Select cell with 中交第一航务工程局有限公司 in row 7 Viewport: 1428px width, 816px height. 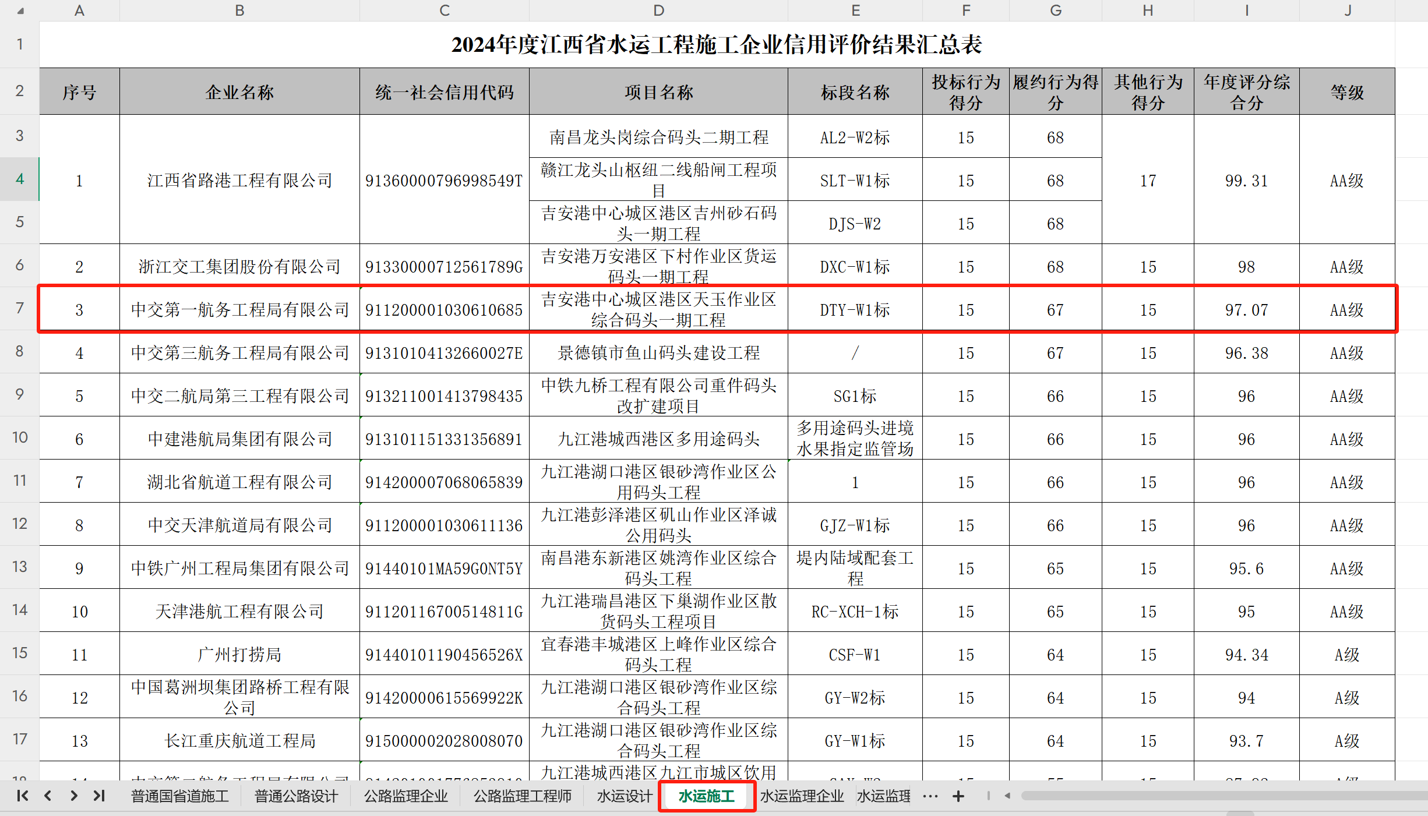[239, 309]
